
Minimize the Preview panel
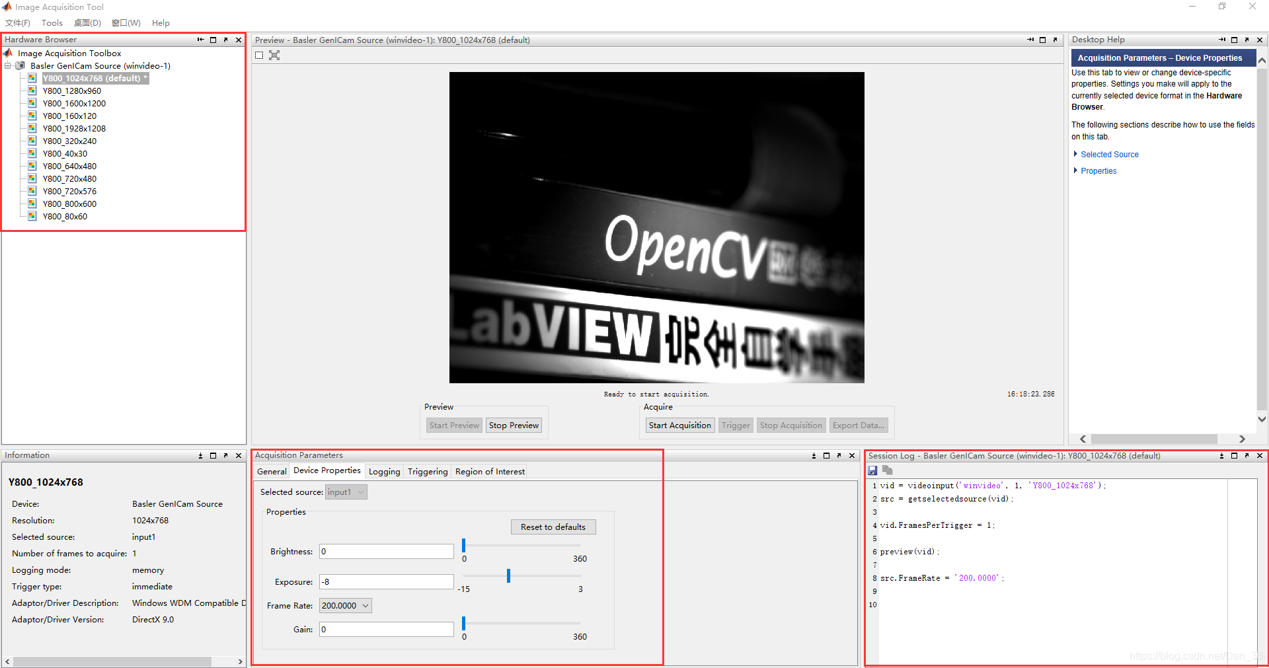[x=1030, y=40]
